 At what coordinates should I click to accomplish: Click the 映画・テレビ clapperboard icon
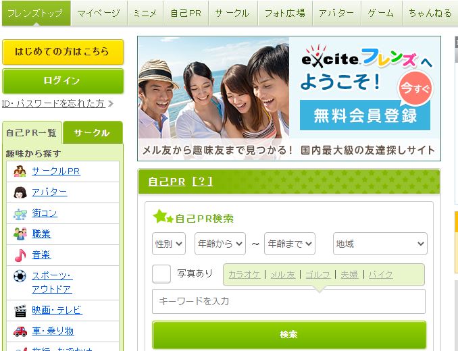coord(20,310)
